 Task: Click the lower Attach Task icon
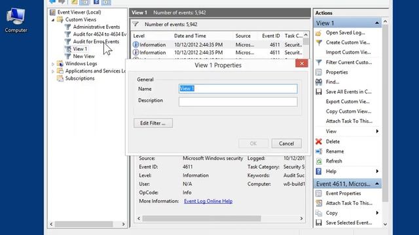click(319, 203)
